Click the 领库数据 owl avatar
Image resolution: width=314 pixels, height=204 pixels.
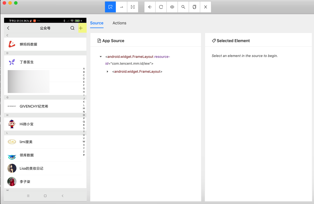[12, 157]
